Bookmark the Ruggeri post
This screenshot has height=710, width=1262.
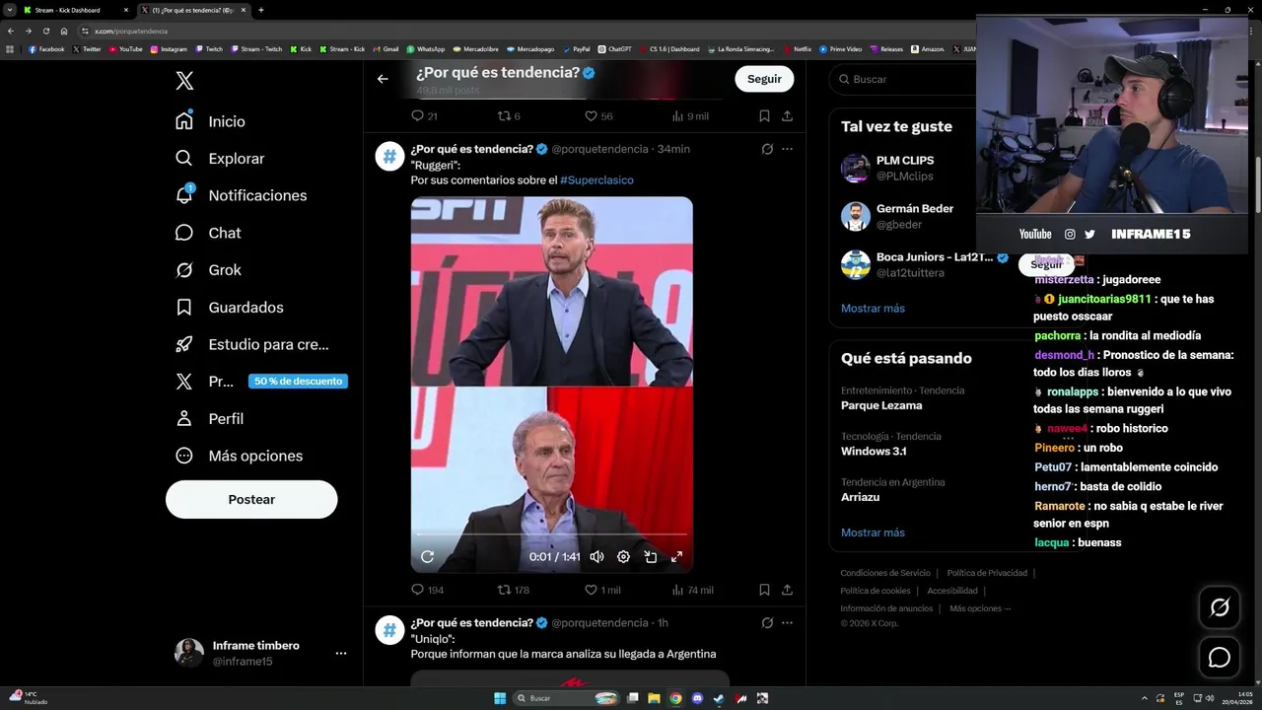[764, 590]
